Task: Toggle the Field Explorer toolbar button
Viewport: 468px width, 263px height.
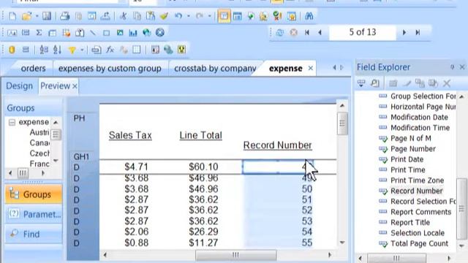Action: coord(238,16)
